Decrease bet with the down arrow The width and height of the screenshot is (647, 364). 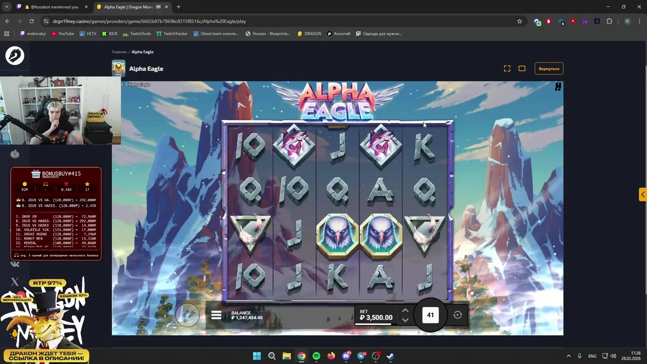pyautogui.click(x=405, y=320)
